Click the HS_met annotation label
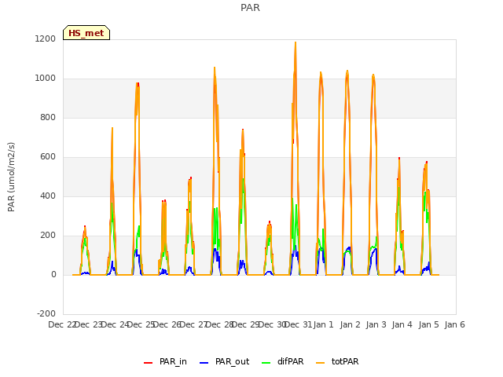 86,33
